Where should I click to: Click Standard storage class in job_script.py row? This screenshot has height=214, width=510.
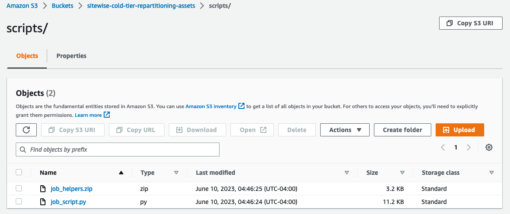tap(434, 202)
